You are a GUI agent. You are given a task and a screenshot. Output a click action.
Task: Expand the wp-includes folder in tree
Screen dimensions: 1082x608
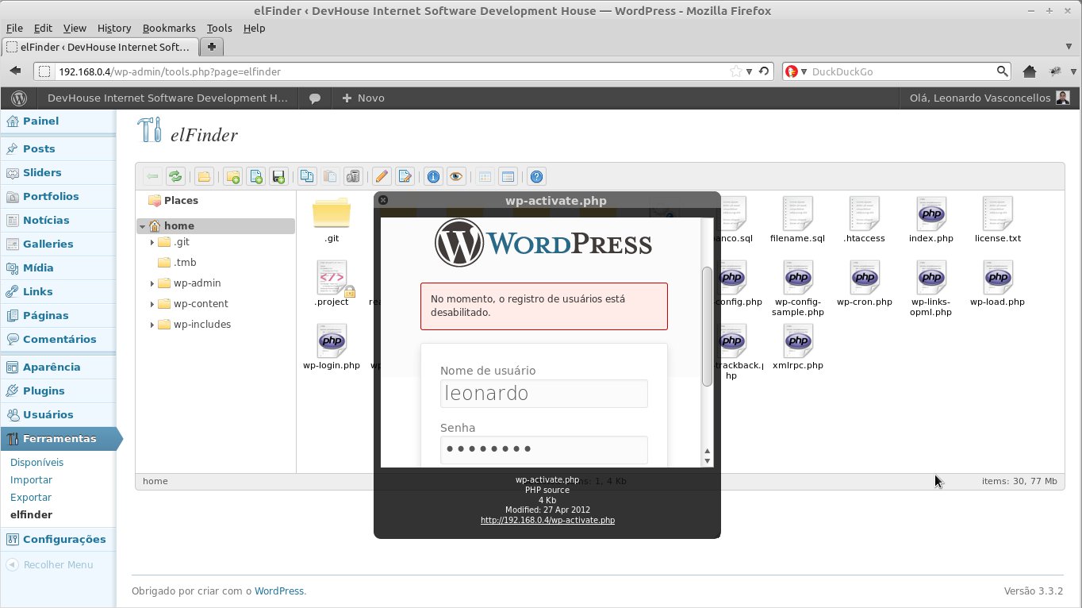pyautogui.click(x=152, y=325)
